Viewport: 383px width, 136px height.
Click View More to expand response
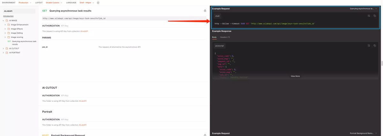295,76
